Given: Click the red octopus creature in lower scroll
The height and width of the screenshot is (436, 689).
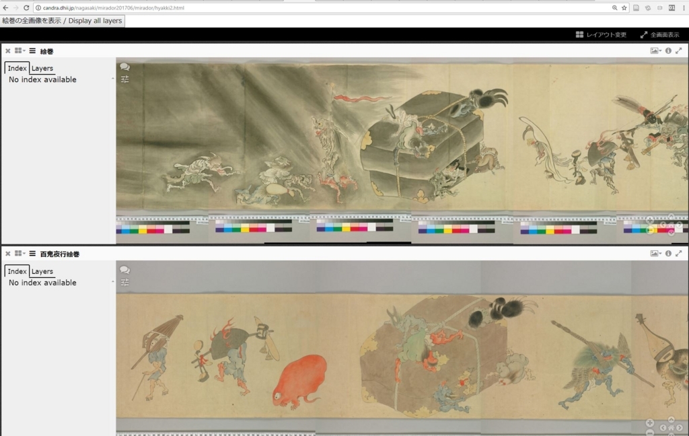Looking at the screenshot, I should 299,381.
